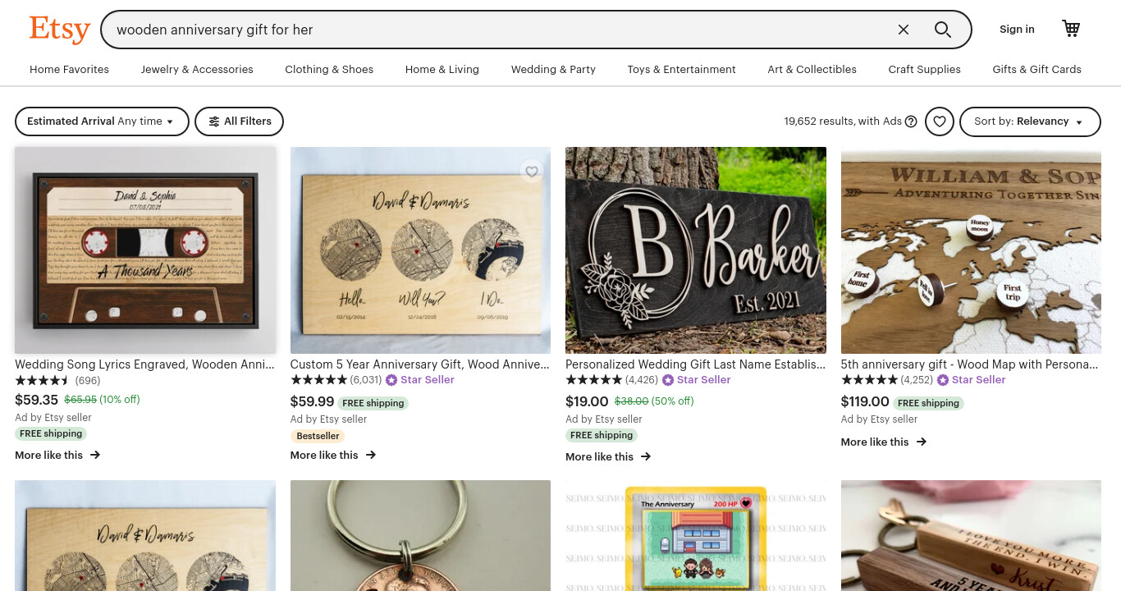Clear the search text with the X icon

904,30
